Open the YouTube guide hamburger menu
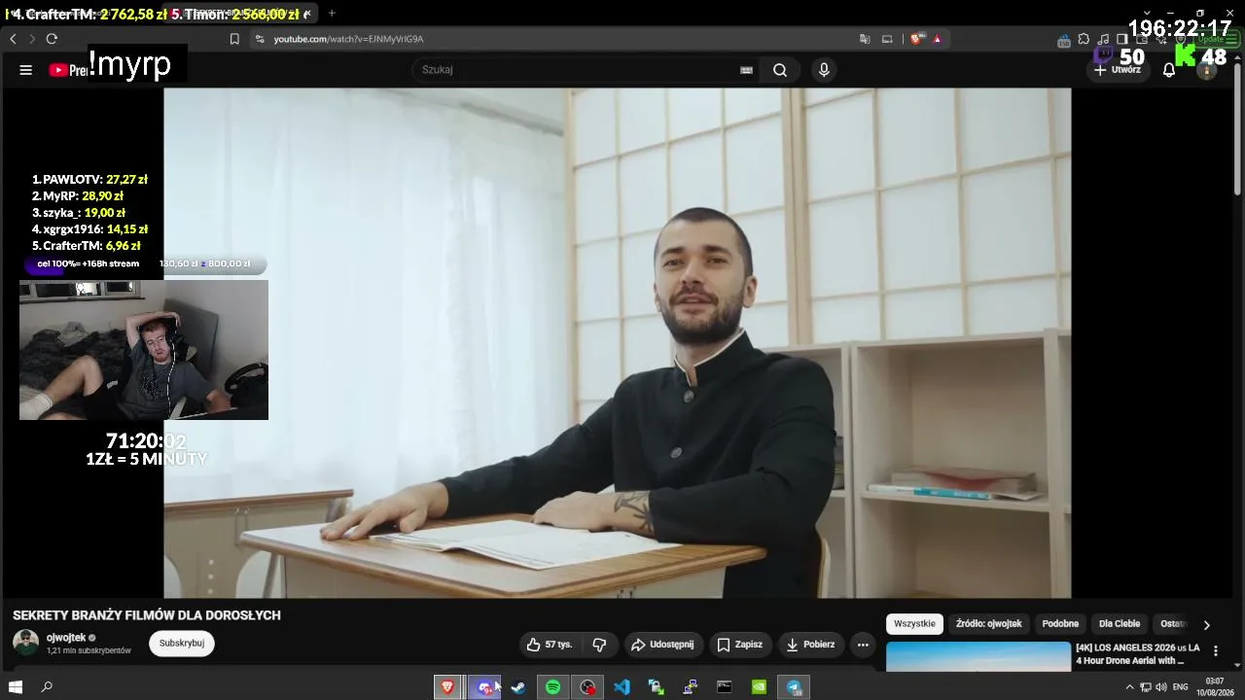 (x=26, y=70)
